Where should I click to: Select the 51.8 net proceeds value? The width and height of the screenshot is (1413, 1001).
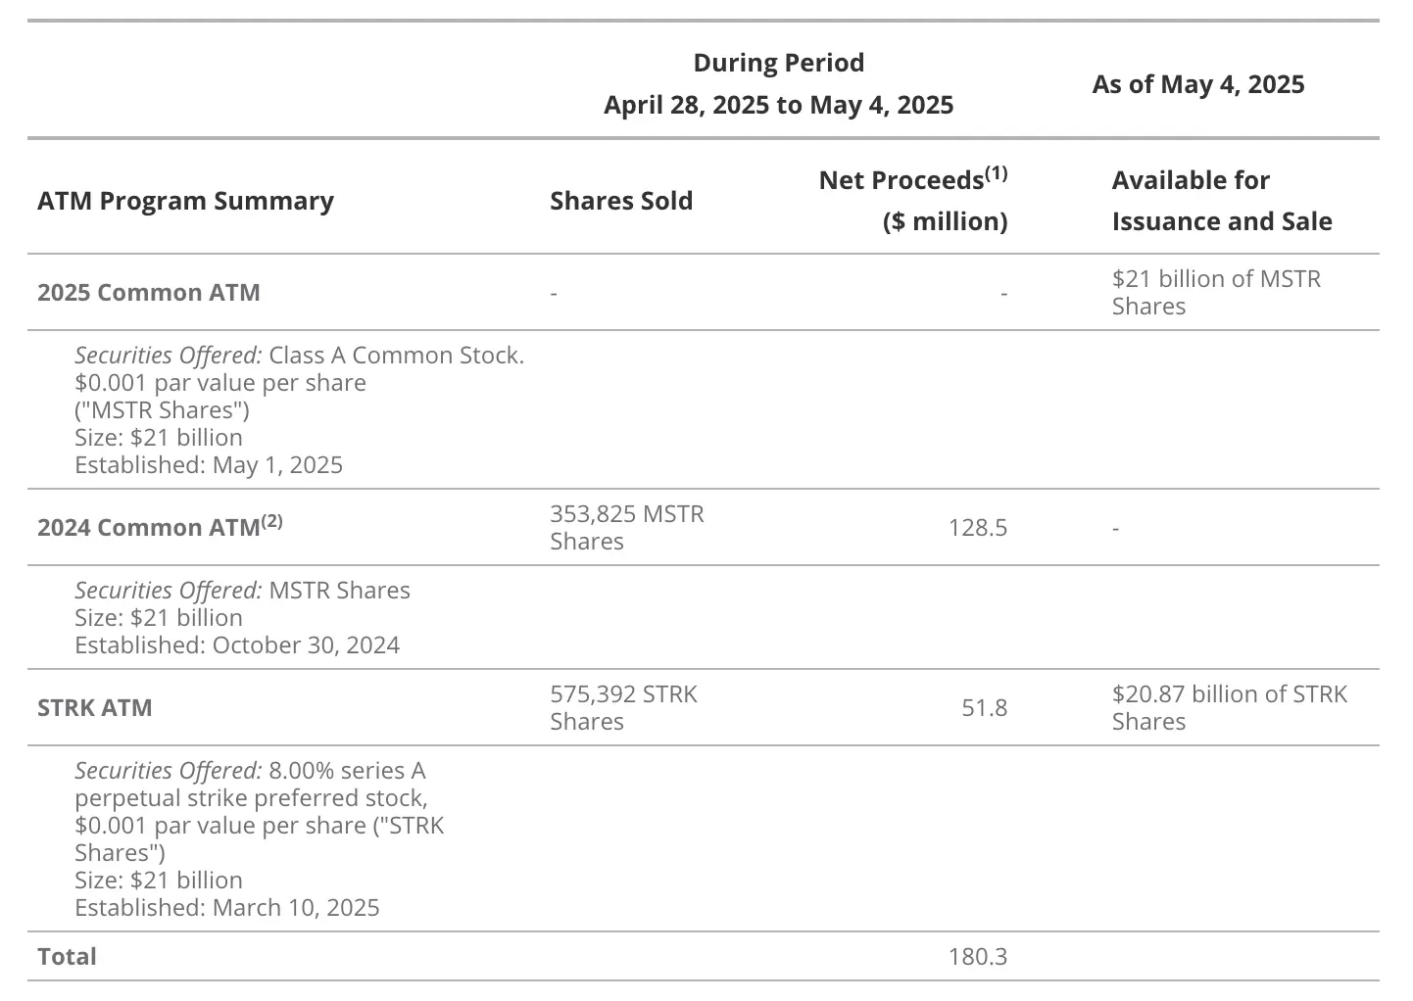click(x=984, y=708)
